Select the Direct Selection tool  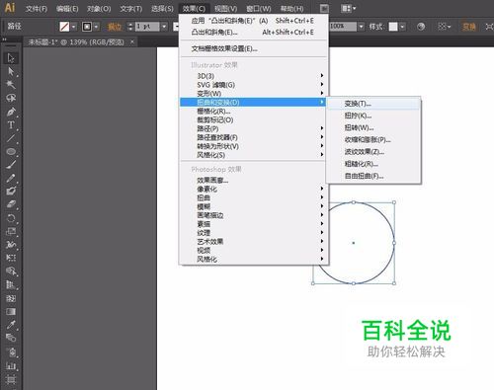coord(11,71)
